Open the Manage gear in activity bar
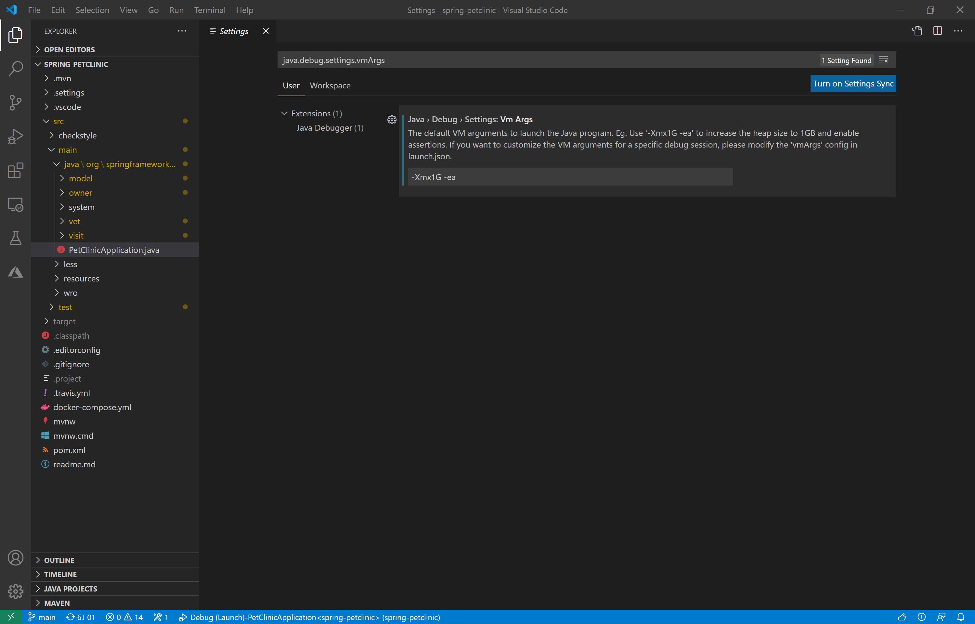 tap(15, 591)
